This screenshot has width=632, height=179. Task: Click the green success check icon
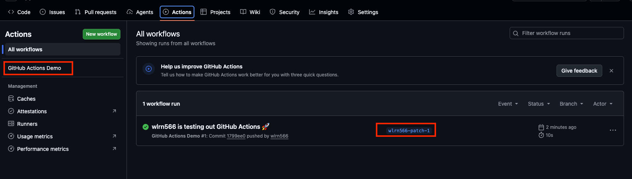[x=146, y=127]
